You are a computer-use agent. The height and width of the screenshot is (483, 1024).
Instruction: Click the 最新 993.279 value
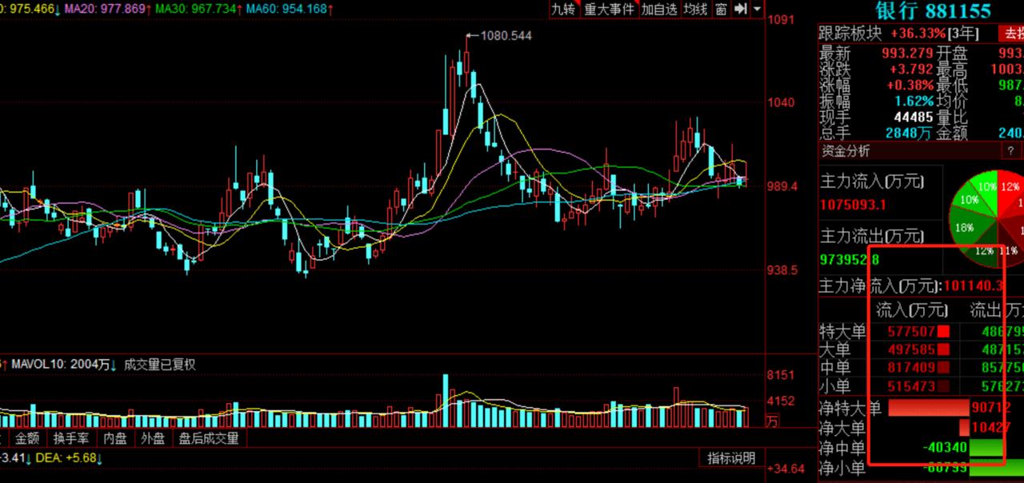(x=907, y=54)
